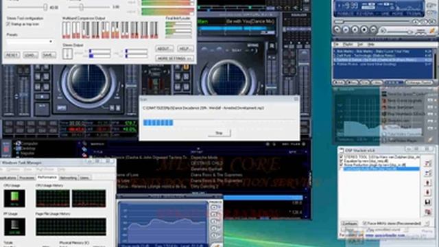Click the previous track button in Winamp

pyautogui.click(x=337, y=30)
